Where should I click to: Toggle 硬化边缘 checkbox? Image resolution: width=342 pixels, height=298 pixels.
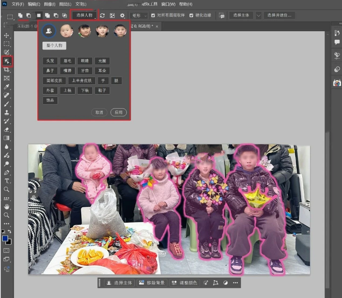191,15
